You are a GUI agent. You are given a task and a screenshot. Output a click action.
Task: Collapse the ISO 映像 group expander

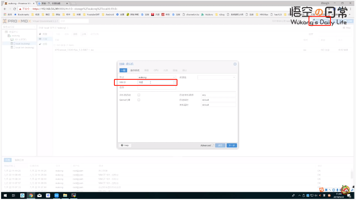pyautogui.click(x=55, y=45)
